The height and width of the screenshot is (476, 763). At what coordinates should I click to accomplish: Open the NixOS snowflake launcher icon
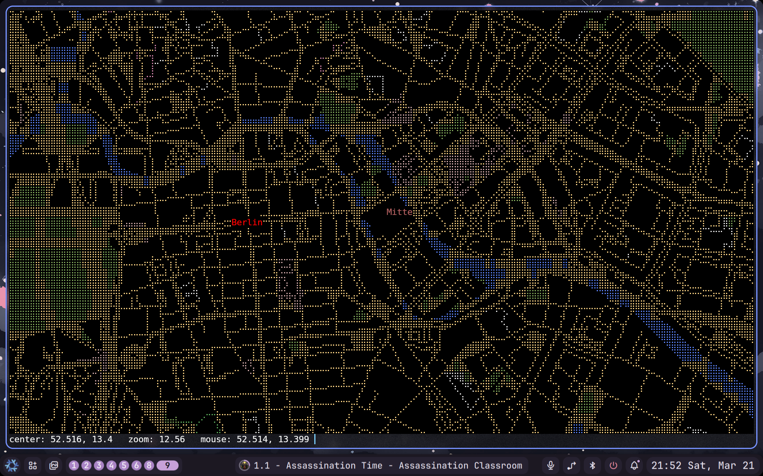pyautogui.click(x=12, y=465)
